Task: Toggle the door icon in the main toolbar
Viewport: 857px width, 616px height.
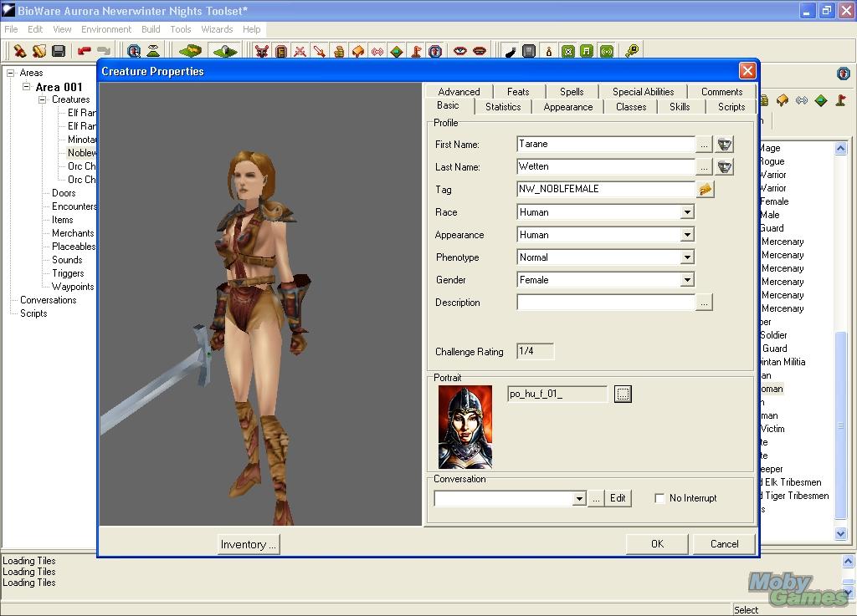Action: [281, 51]
